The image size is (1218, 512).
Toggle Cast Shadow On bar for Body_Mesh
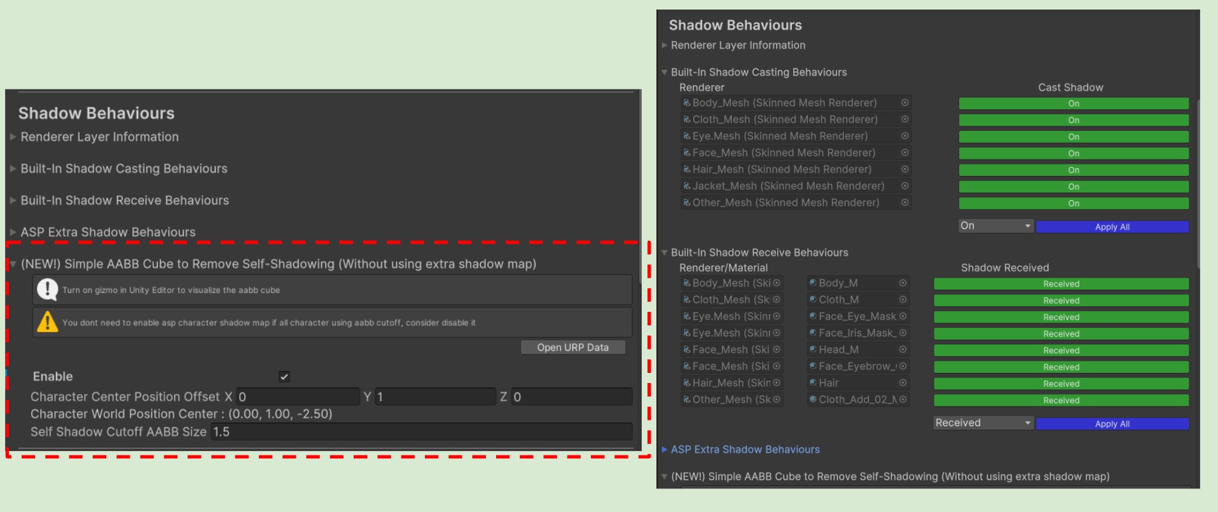point(1073,104)
